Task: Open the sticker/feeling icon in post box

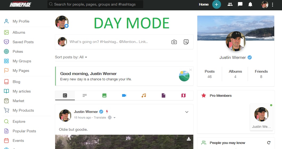Action: click(186, 42)
